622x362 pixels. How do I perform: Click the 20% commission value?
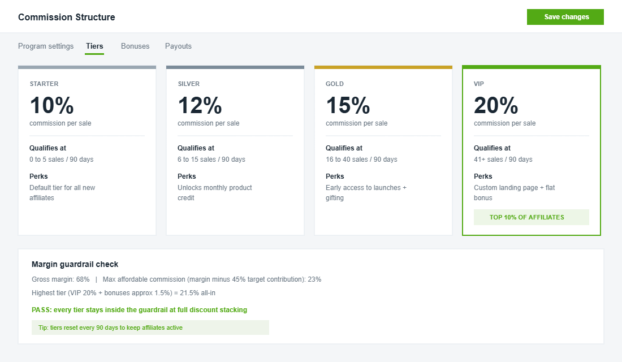[x=496, y=105]
